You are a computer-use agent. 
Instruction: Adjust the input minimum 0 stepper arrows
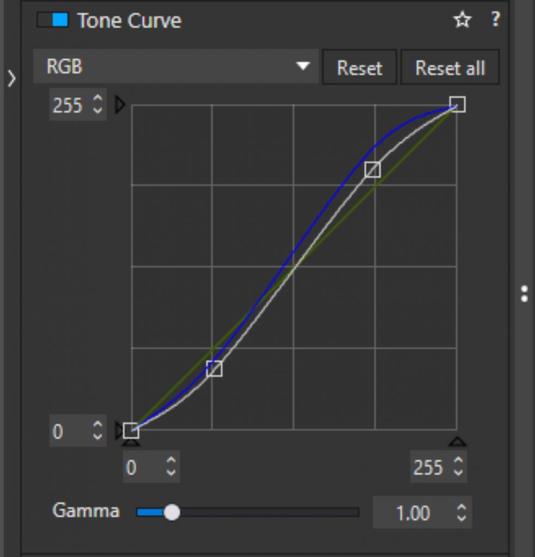coord(171,467)
